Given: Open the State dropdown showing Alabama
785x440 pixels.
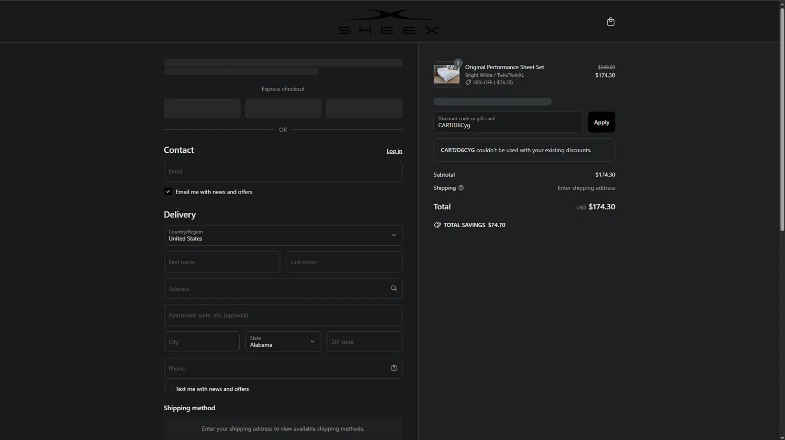Looking at the screenshot, I should (283, 342).
